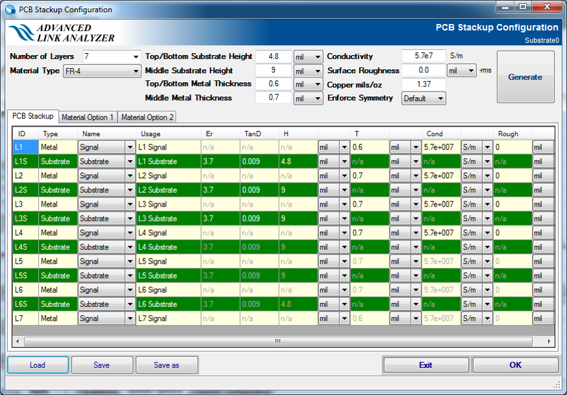Click the L4 row T value 0.7
567x395 pixels.
pos(369,232)
